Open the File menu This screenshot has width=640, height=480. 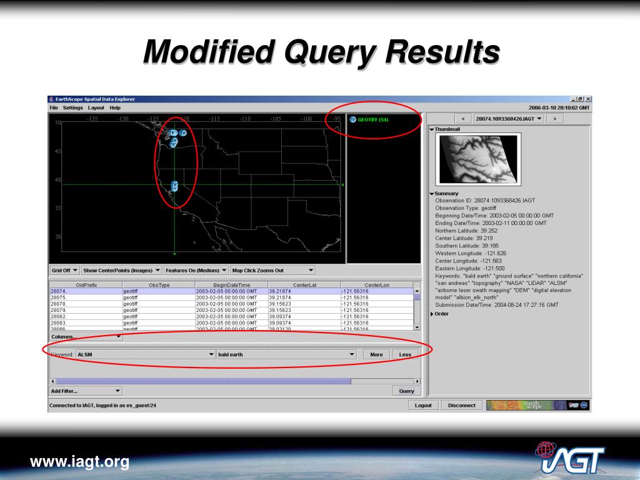pos(54,107)
